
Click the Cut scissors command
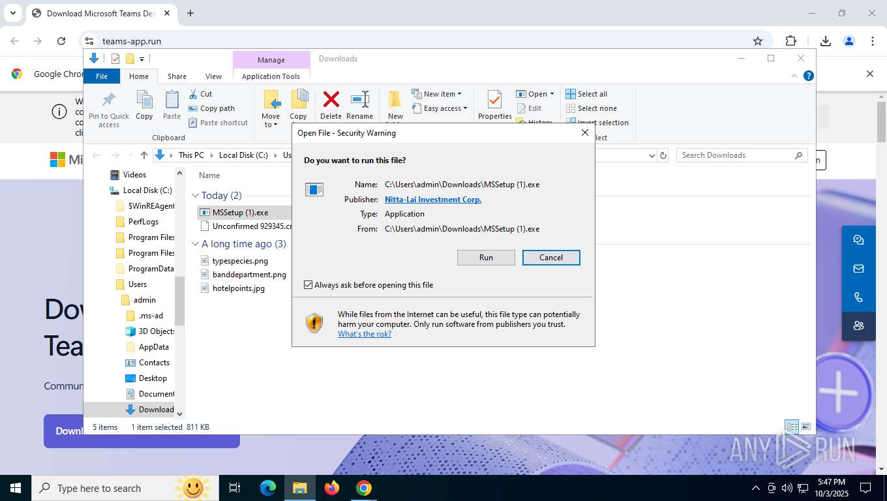[x=200, y=94]
